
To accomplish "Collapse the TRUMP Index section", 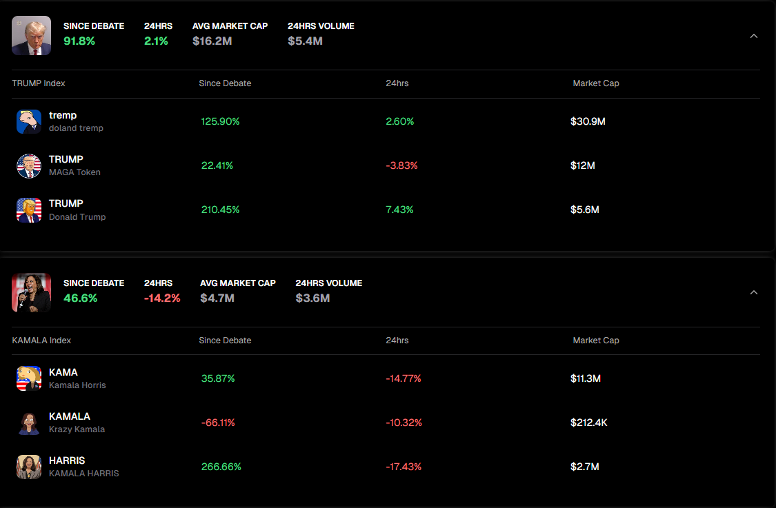I will pos(754,36).
